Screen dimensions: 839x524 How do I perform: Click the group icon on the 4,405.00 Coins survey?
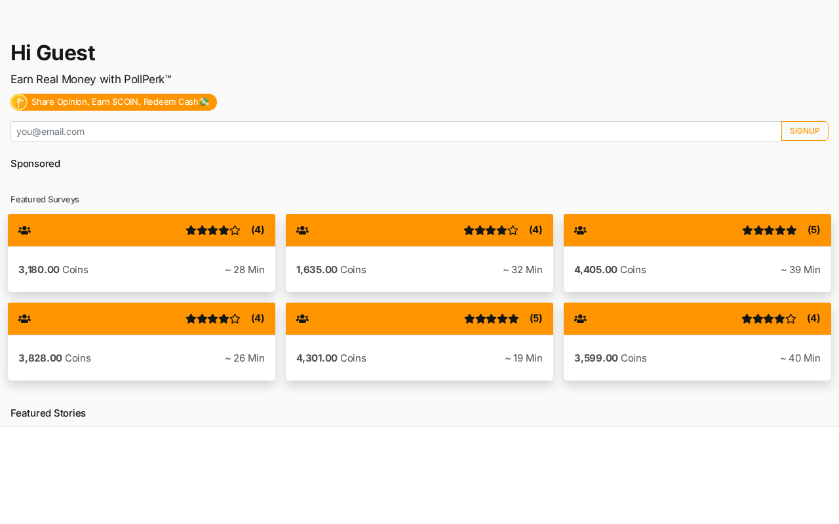click(x=581, y=231)
